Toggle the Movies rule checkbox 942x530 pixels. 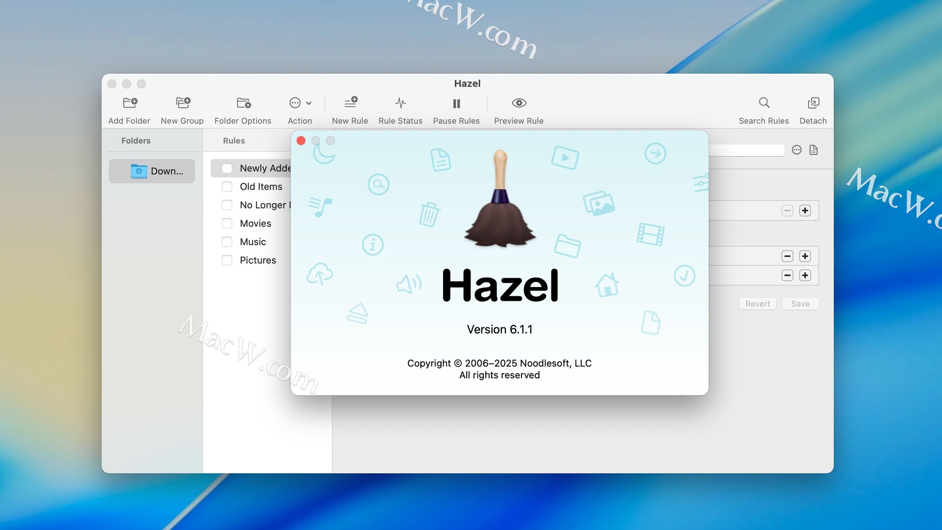[227, 223]
